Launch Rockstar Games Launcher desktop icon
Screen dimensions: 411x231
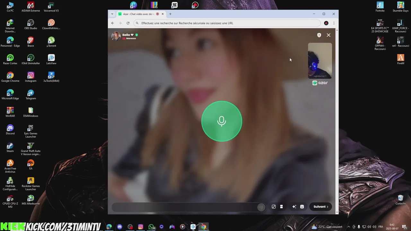coord(31,184)
